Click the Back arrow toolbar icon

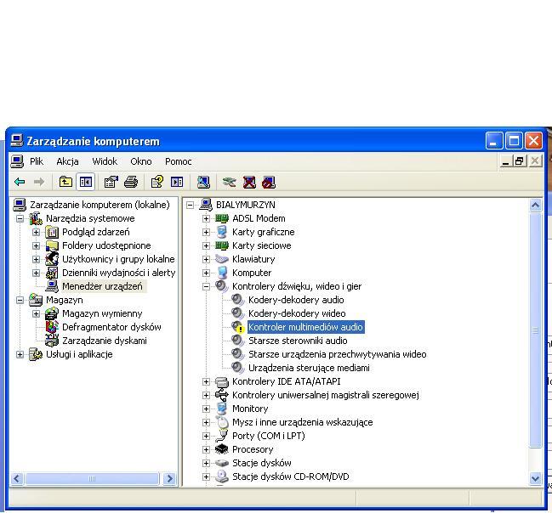click(20, 182)
